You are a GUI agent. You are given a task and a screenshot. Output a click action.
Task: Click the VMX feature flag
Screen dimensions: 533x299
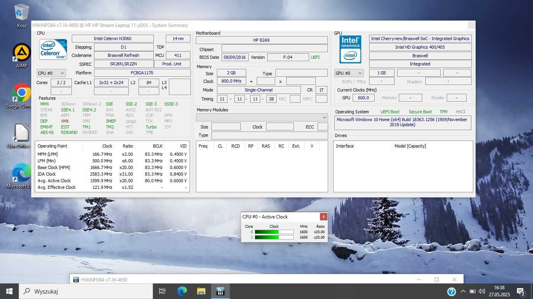point(65,121)
